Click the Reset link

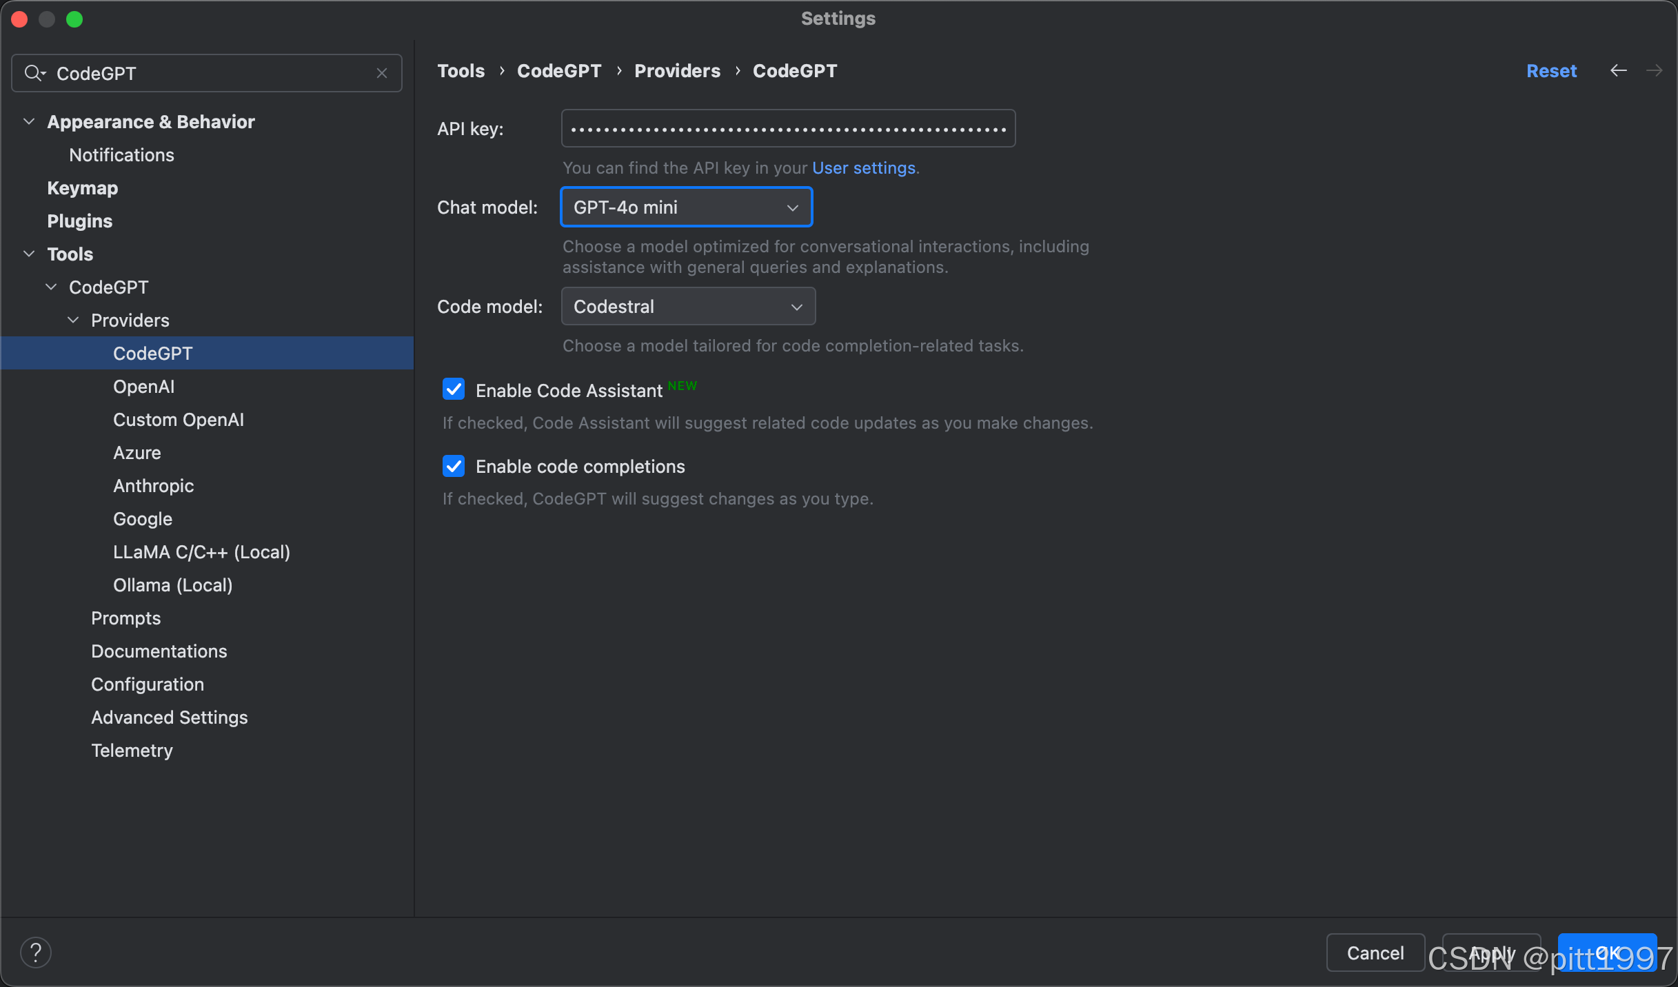1550,71
